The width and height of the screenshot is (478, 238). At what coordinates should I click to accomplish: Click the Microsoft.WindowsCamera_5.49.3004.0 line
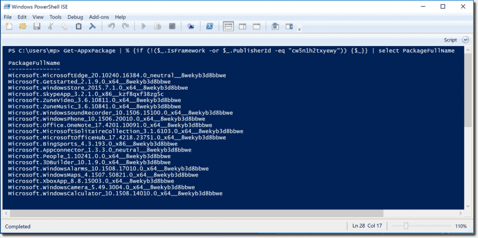101,188
